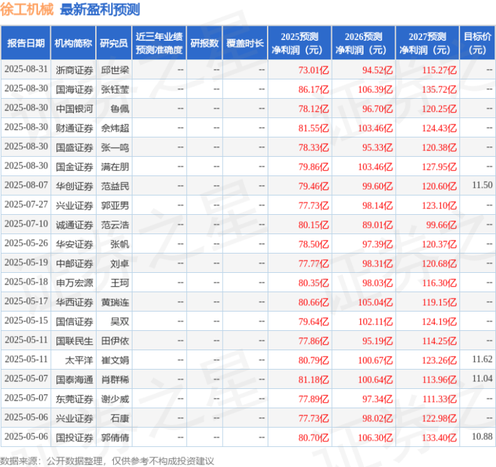
Task: Select the 华安证券 cell
Action: tap(75, 245)
